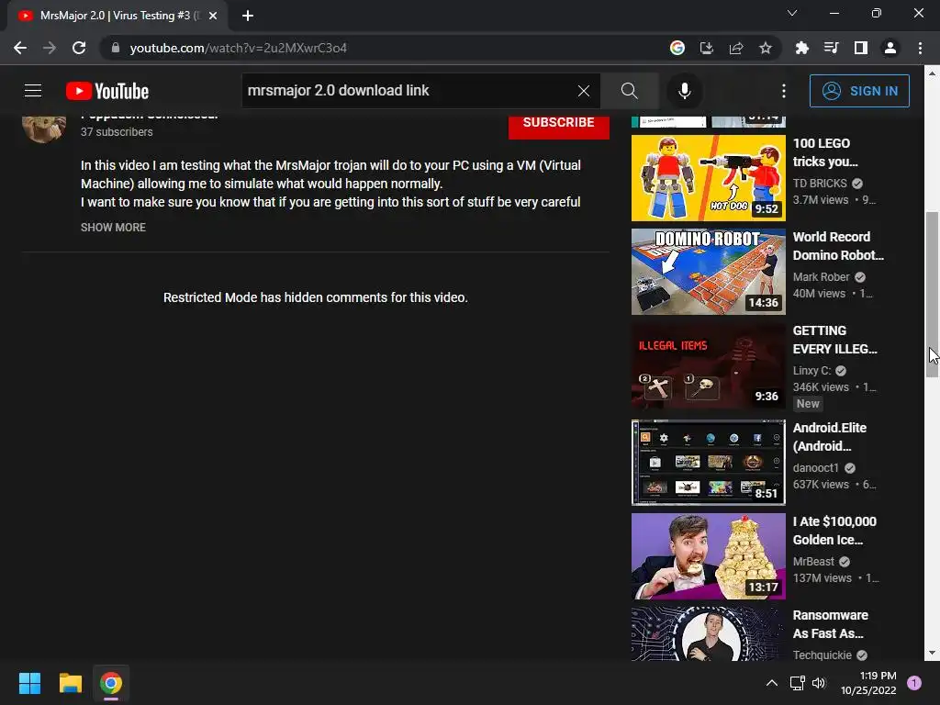View site info via the lock icon
The width and height of the screenshot is (940, 705).
116,48
